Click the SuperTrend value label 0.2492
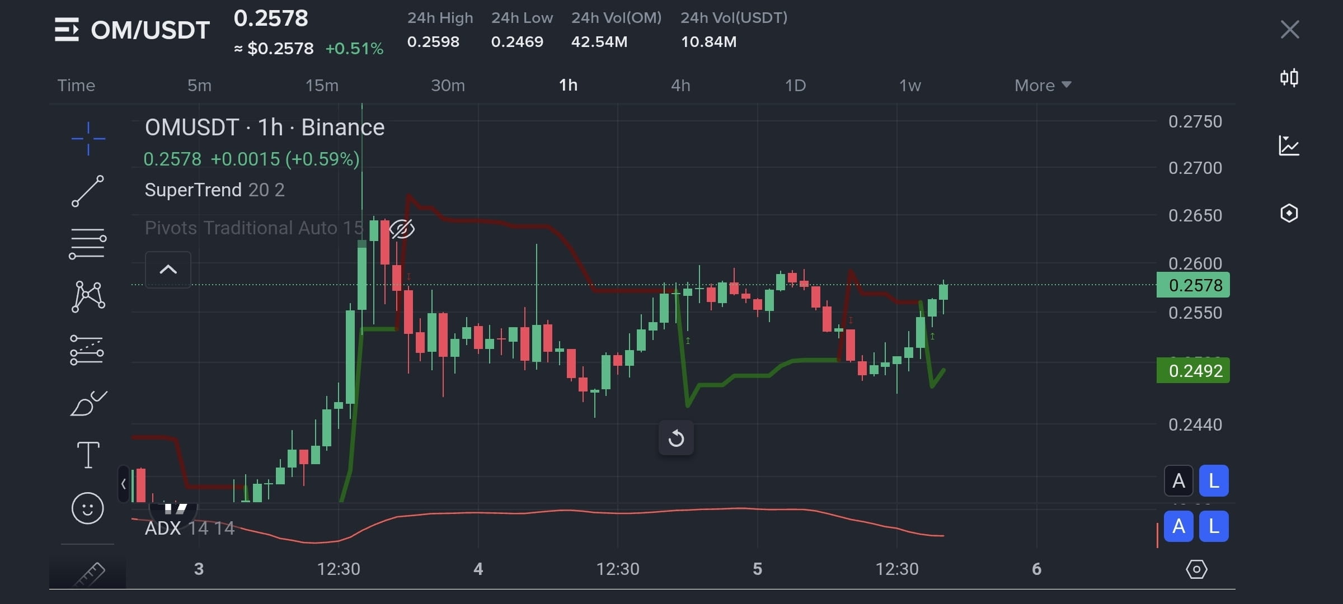The width and height of the screenshot is (1343, 604). [x=1193, y=370]
